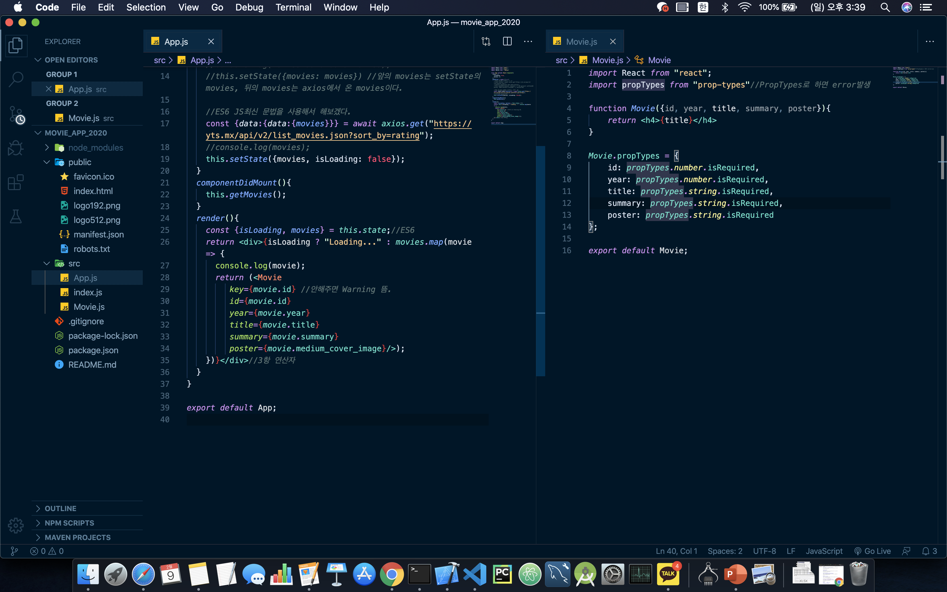
Task: Click errors and warnings count in status bar
Action: click(x=47, y=551)
